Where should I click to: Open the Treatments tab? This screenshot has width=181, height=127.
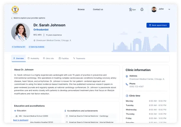[x=79, y=58]
